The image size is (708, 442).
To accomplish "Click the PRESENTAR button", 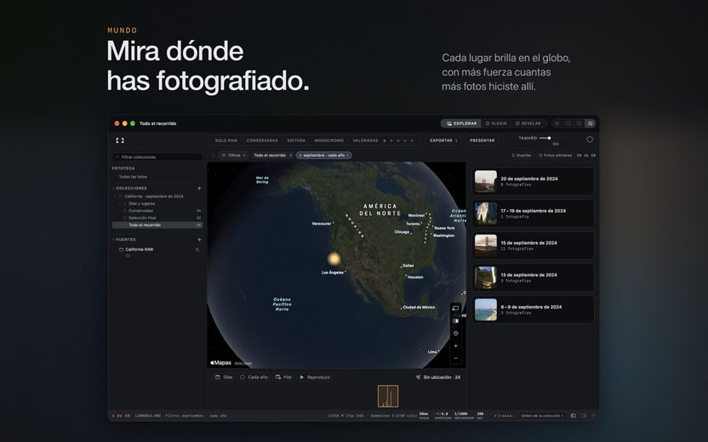I will (x=482, y=140).
